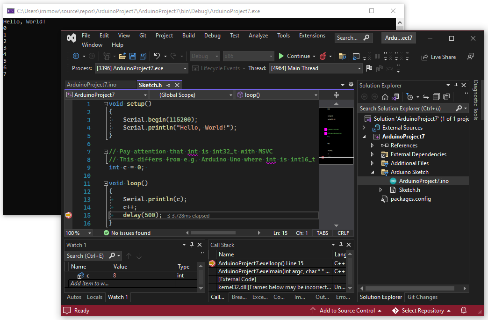Click Sync with Active Document arrows icon
488x320 pixels.
(426, 97)
